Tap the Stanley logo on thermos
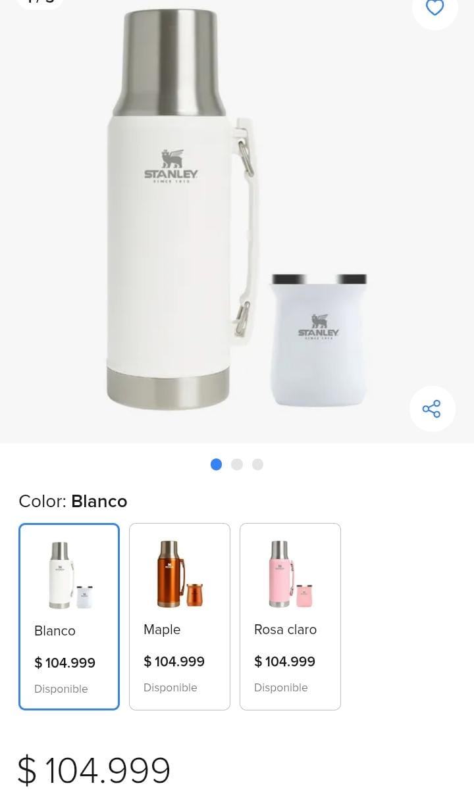Screen dimensions: 474x794 tap(171, 166)
